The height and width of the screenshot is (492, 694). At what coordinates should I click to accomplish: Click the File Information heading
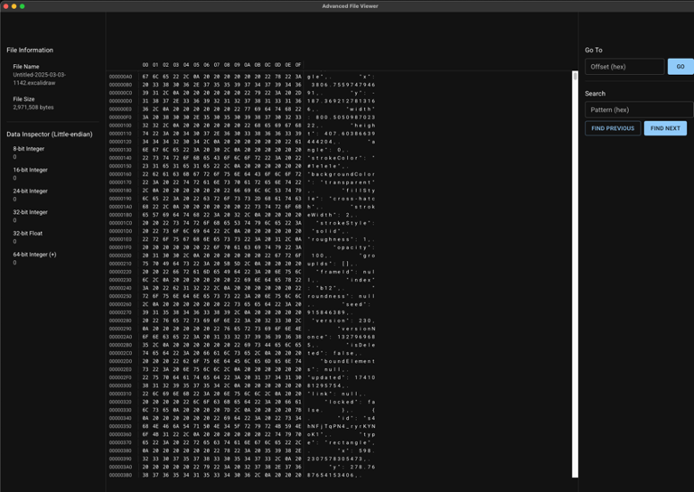tap(29, 51)
